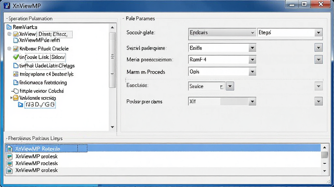Click the image icon beside c4 Bestext lyic

tap(16, 74)
